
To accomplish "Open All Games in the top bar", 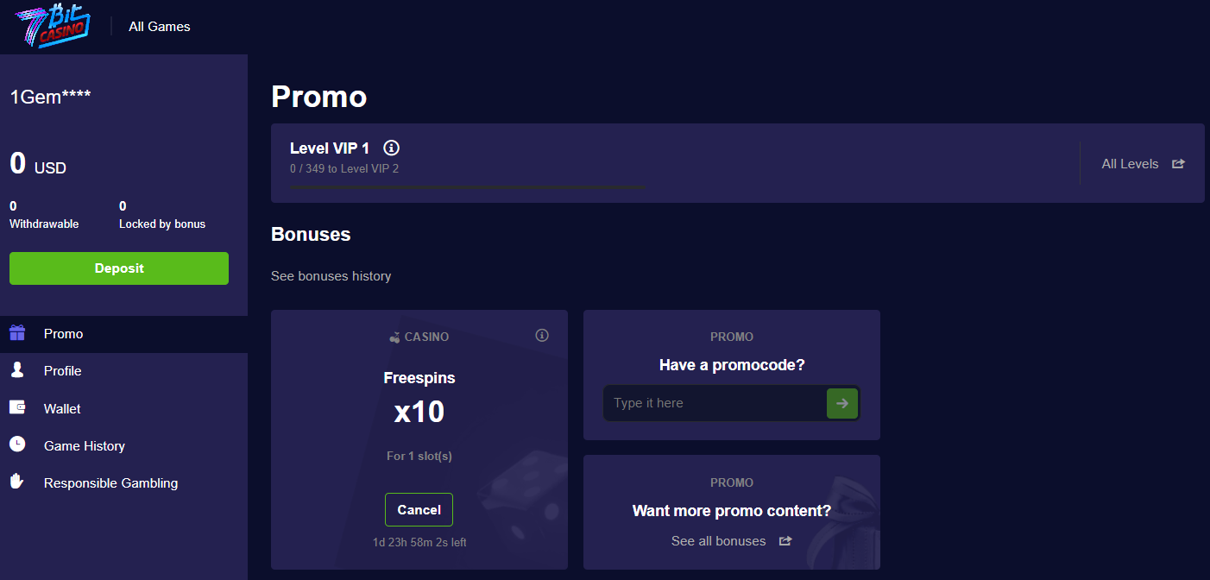I will coord(160,26).
